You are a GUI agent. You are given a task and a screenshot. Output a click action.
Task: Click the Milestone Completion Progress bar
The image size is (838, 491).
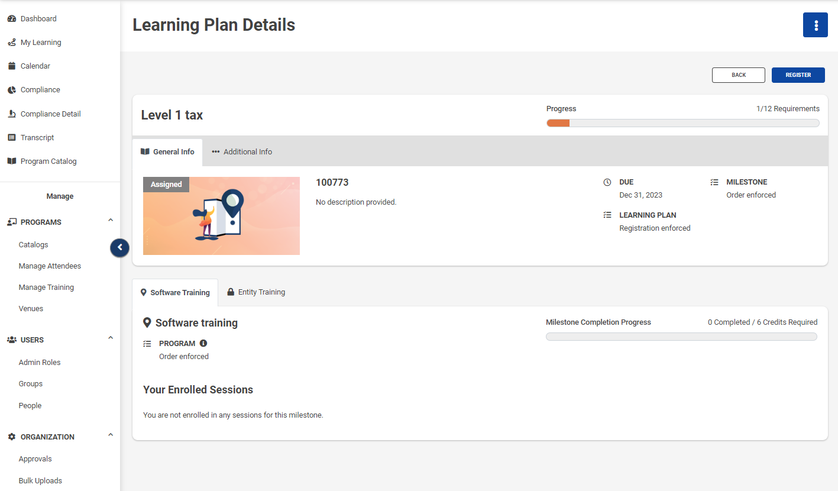pyautogui.click(x=681, y=336)
